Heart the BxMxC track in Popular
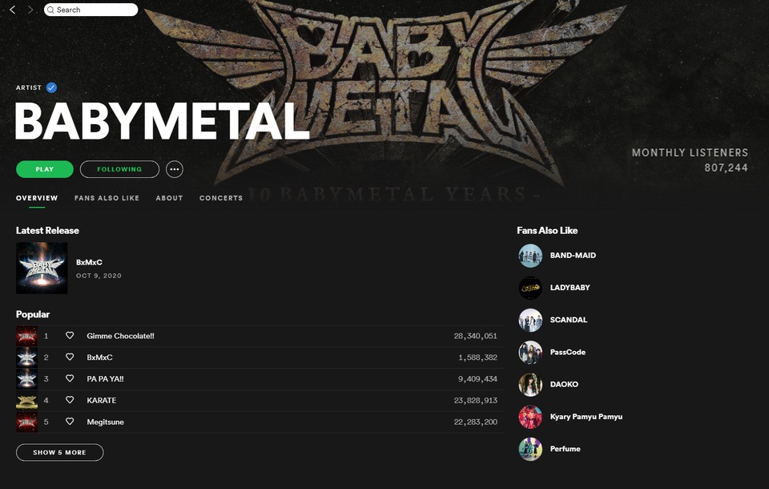 70,358
